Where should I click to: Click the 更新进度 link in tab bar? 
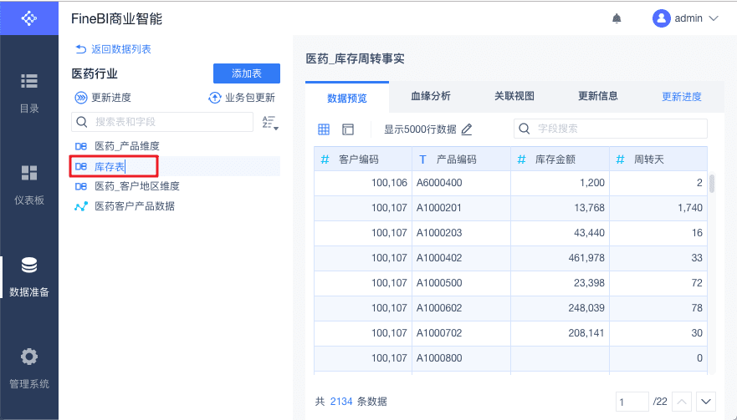tap(682, 97)
